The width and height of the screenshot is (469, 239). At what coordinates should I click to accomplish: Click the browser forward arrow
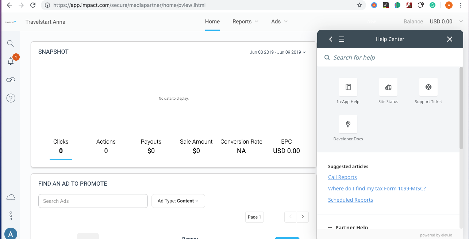(21, 5)
